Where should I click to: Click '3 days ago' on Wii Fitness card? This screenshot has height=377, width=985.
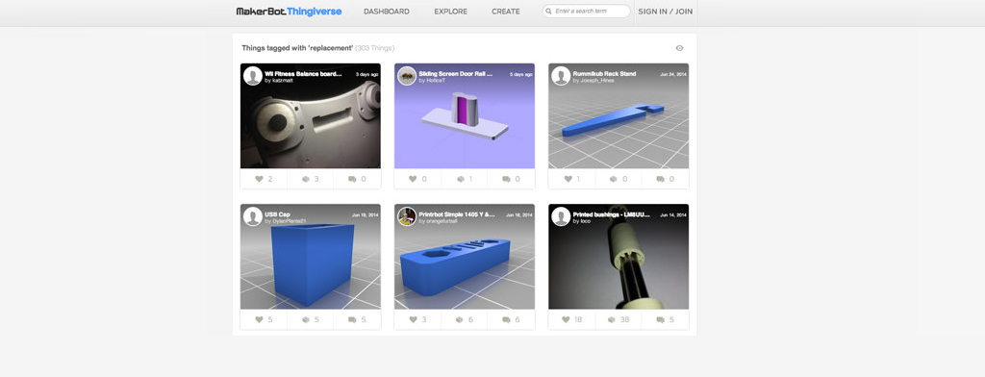[x=366, y=74]
